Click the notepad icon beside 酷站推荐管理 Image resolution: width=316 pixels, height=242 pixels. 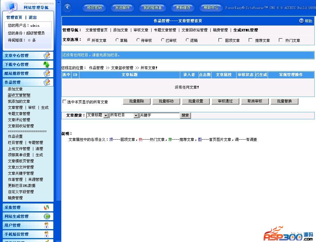point(47,73)
